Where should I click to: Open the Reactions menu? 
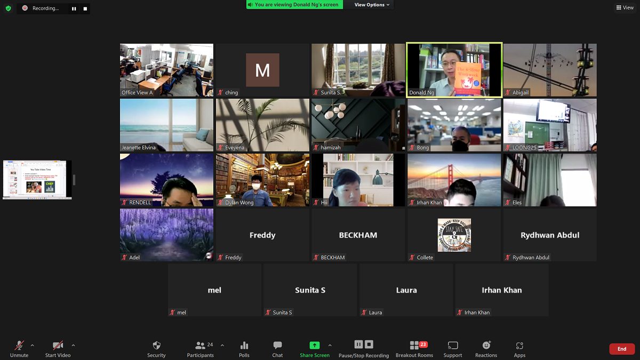click(486, 349)
